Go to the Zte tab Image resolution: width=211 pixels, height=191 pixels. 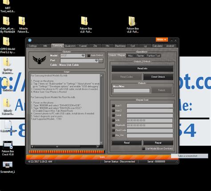[x=95, y=46]
